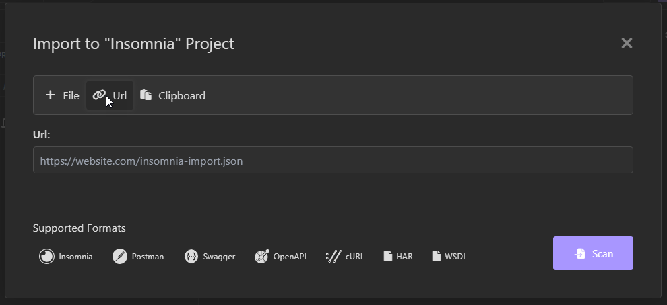Click the Postman logo icon
The width and height of the screenshot is (667, 305).
(x=120, y=256)
